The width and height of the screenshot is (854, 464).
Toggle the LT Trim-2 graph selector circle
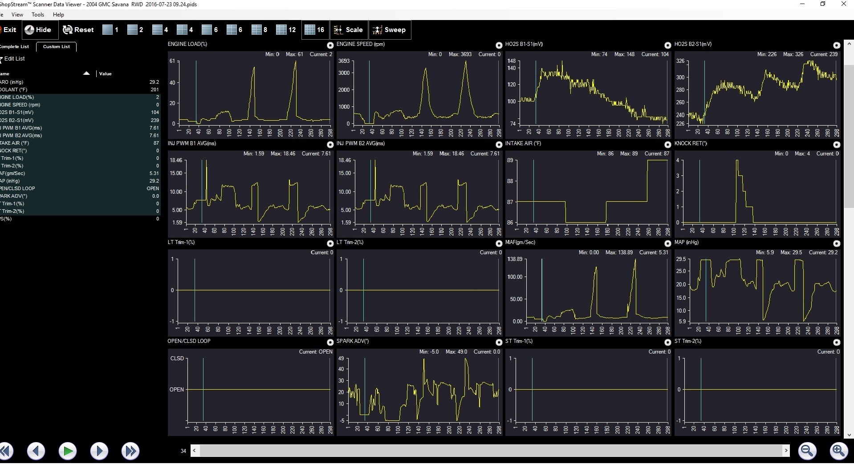pos(499,244)
